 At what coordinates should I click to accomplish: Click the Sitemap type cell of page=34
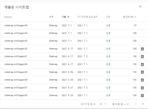(53, 33)
